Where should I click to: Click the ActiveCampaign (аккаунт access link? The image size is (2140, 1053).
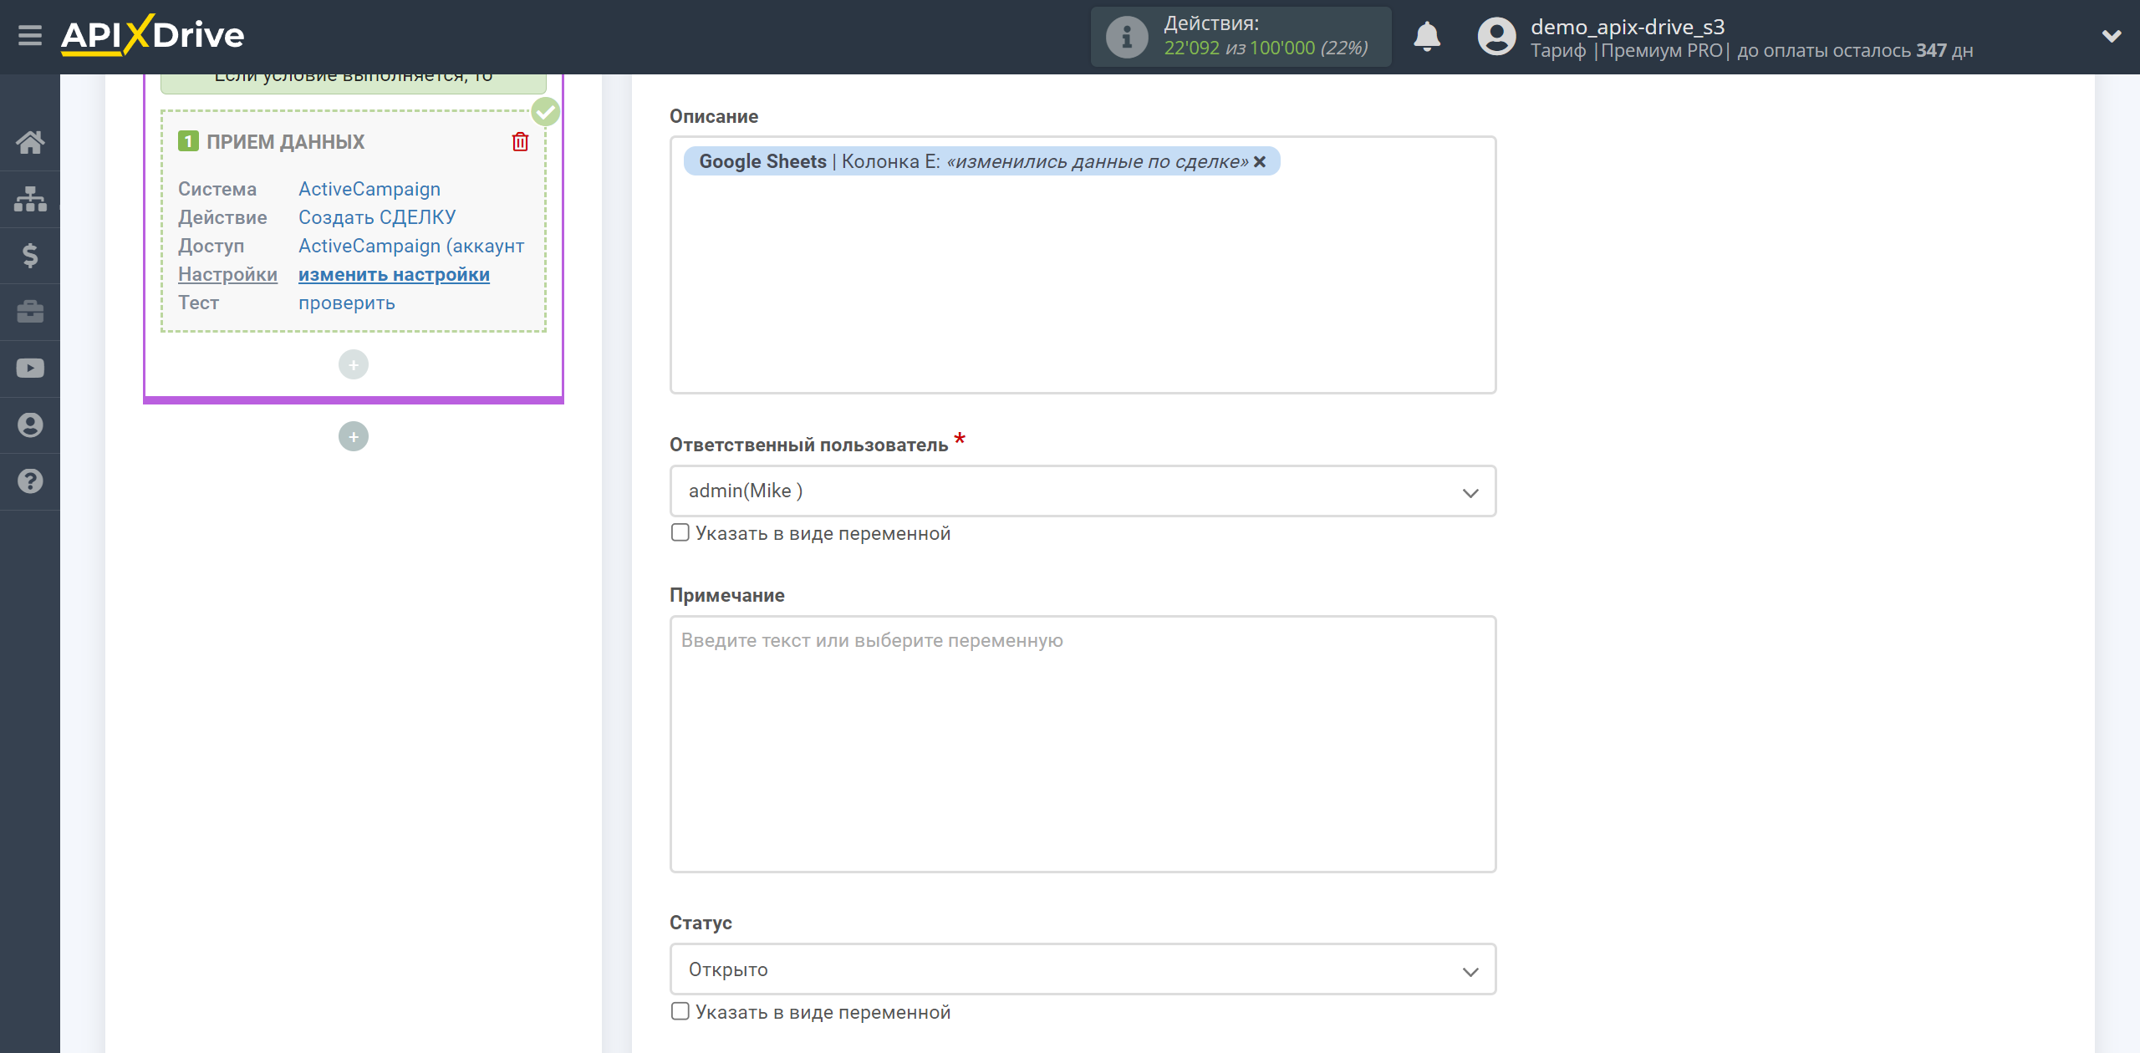(x=411, y=247)
